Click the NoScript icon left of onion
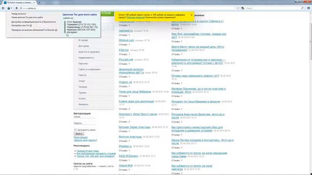This screenshot has height=175, width=312. click(3, 8)
